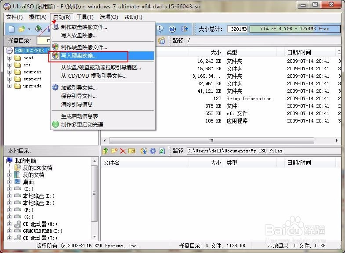Choose 写入硬盘映像... menu entry
345x253 pixels.
pos(103,56)
